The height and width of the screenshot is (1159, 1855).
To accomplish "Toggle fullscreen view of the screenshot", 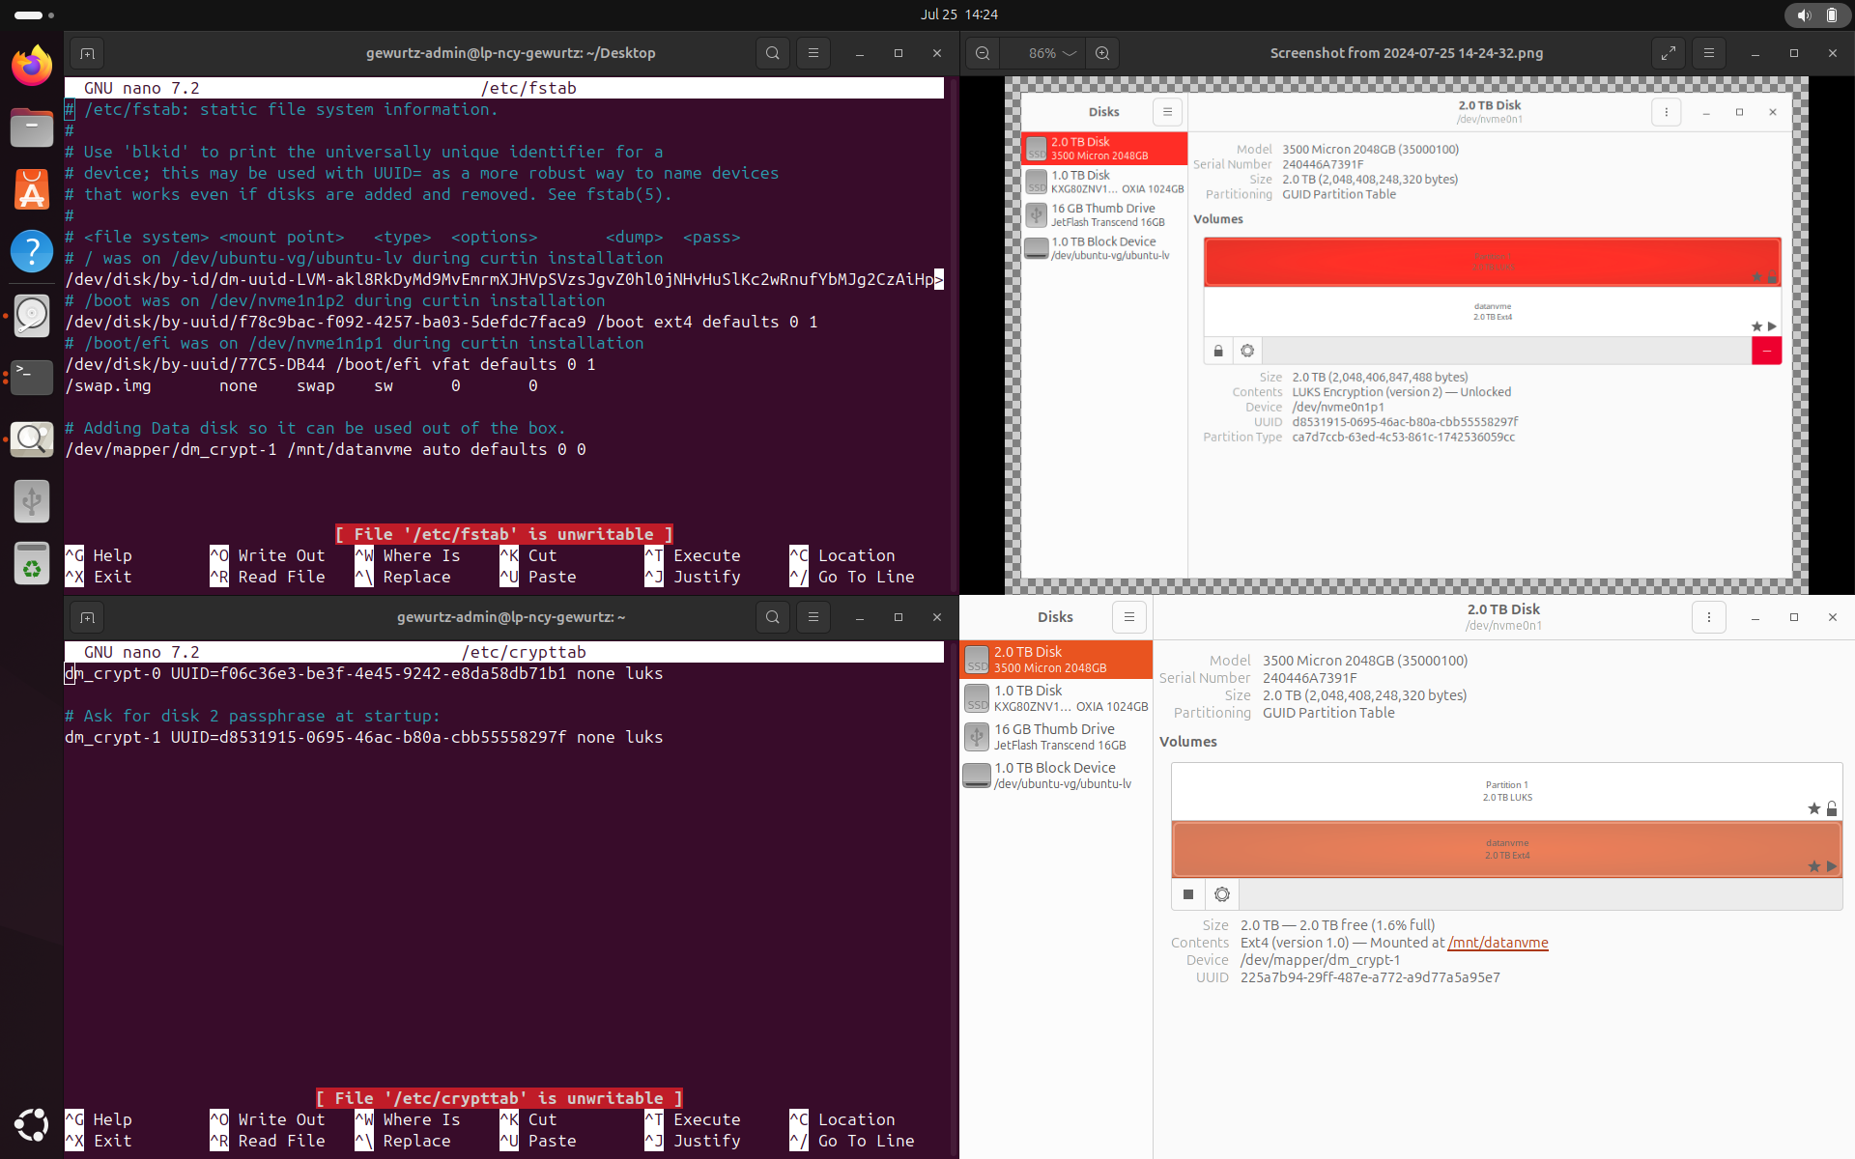I will click(x=1669, y=53).
